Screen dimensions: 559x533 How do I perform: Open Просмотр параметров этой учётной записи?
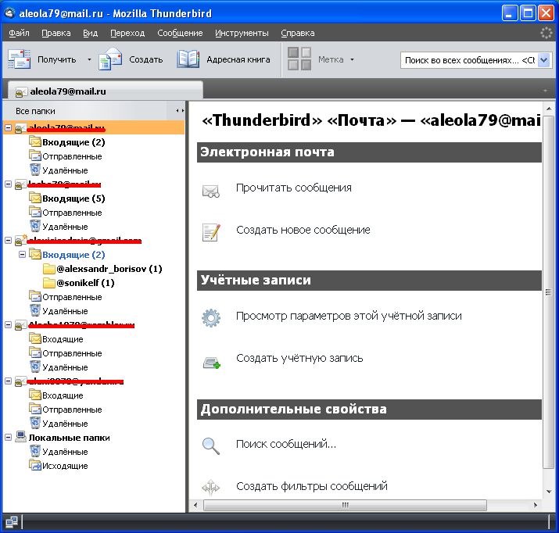[349, 316]
